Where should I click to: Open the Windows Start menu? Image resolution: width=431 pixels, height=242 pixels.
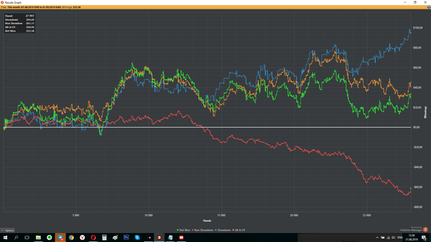(x=5, y=238)
